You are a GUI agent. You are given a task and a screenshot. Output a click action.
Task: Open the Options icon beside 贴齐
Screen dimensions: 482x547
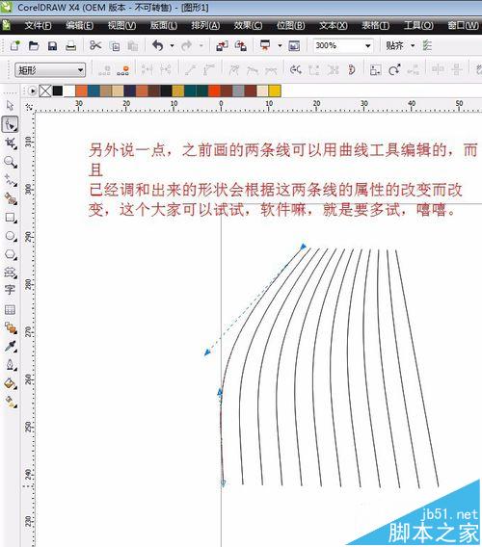(x=427, y=45)
